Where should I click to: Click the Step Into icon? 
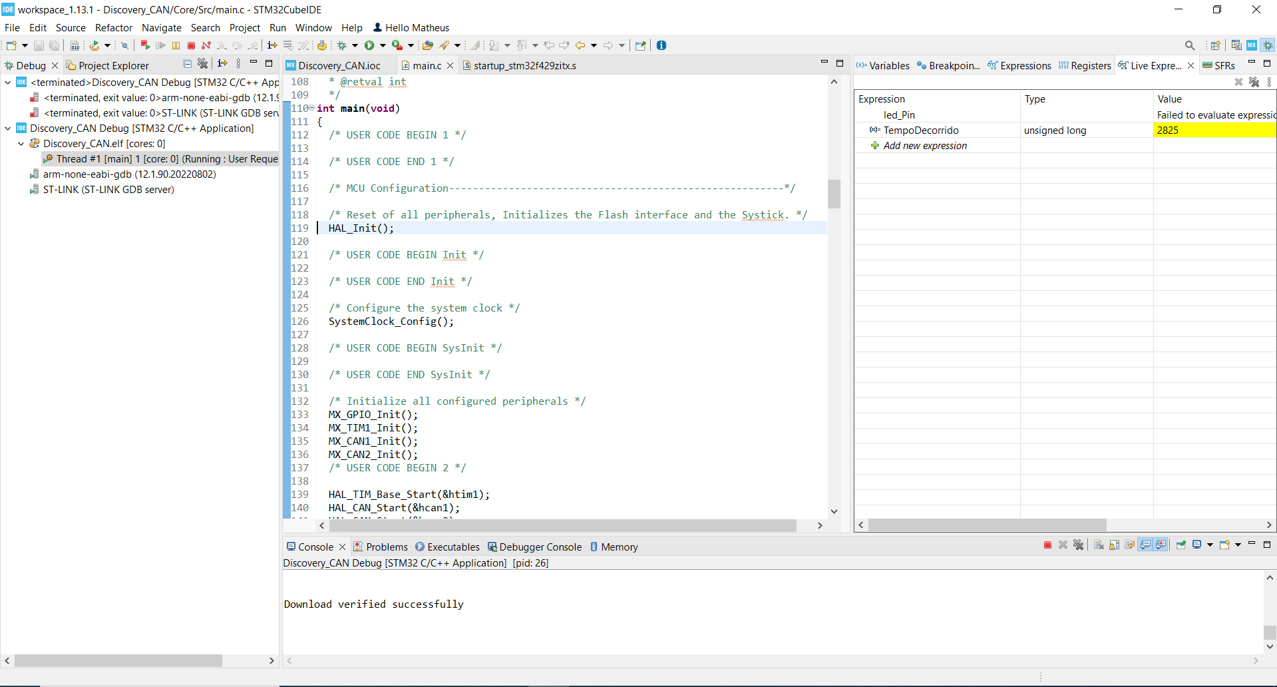pos(222,45)
